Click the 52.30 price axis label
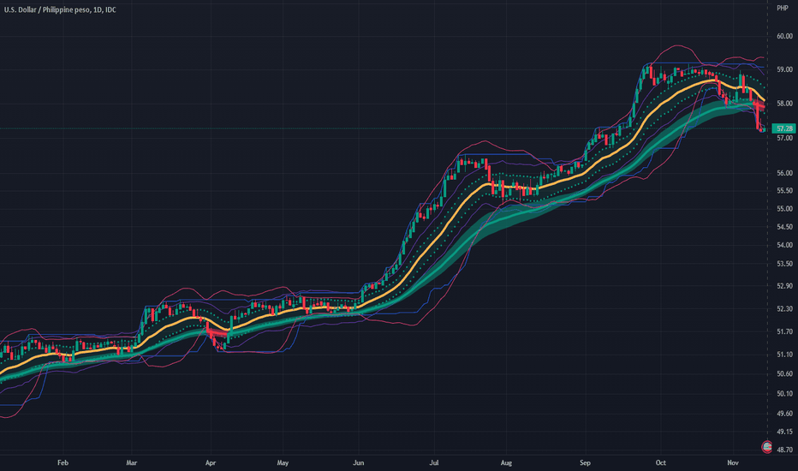This screenshot has height=471, width=798. pos(784,308)
